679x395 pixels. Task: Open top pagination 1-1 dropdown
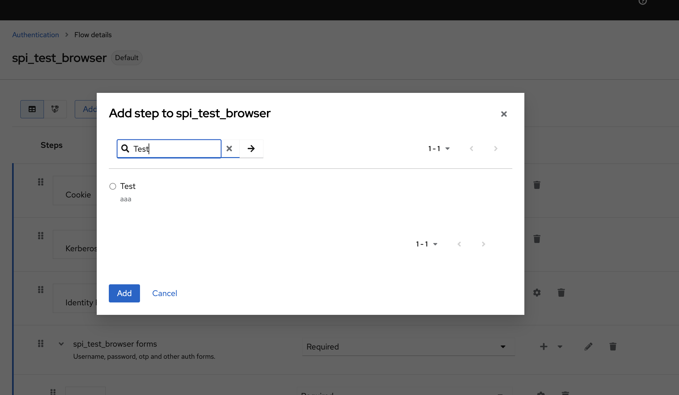coord(439,149)
